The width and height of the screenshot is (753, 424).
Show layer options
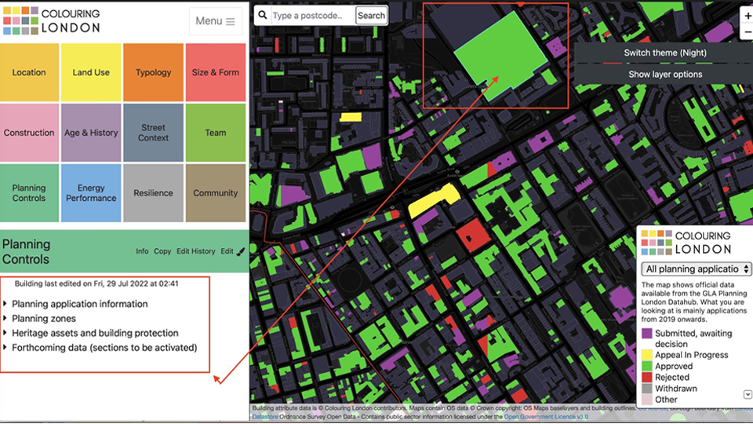pyautogui.click(x=664, y=75)
